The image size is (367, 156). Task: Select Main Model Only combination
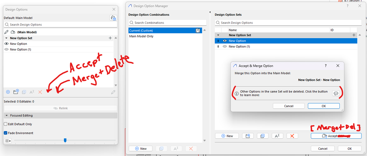pyautogui.click(x=165, y=36)
